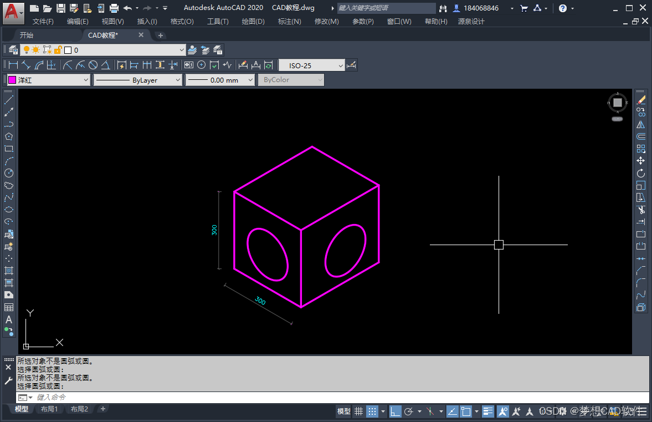This screenshot has height=422, width=652.
Task: Open the new drawing tab plus button
Action: 161,35
